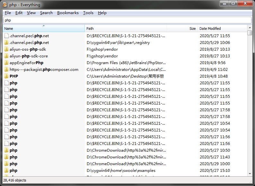Click path D:\cygwin64\var\lib\pear\.registry

[x=118, y=43]
